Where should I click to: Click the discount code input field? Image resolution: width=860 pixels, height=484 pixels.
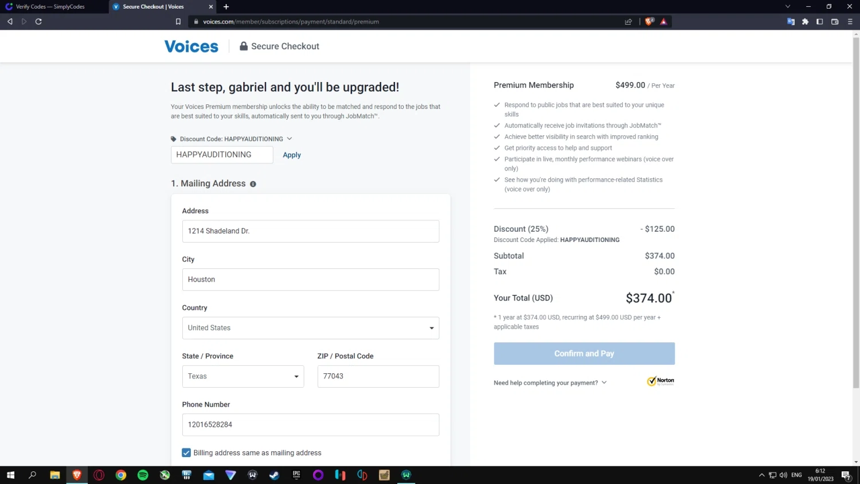(222, 155)
